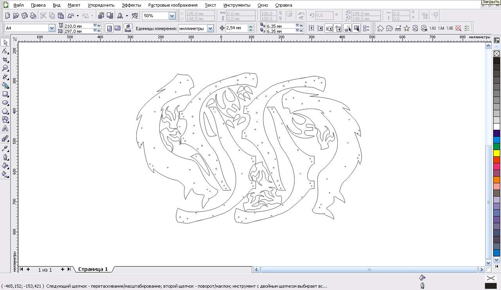Pick the red swatch in color palette

tap(497, 160)
